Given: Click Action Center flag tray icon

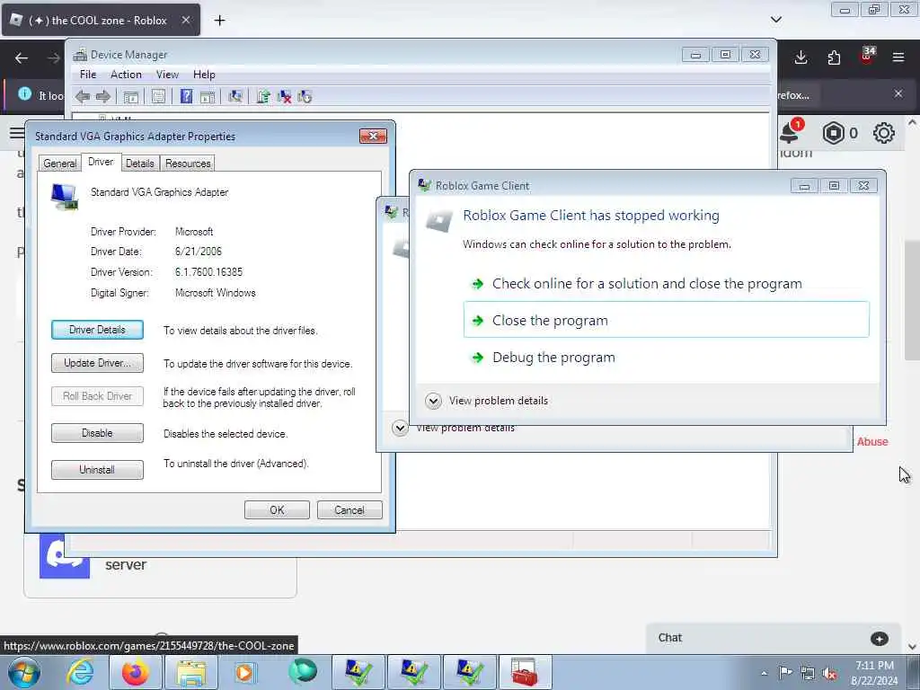Looking at the screenshot, I should [x=785, y=672].
